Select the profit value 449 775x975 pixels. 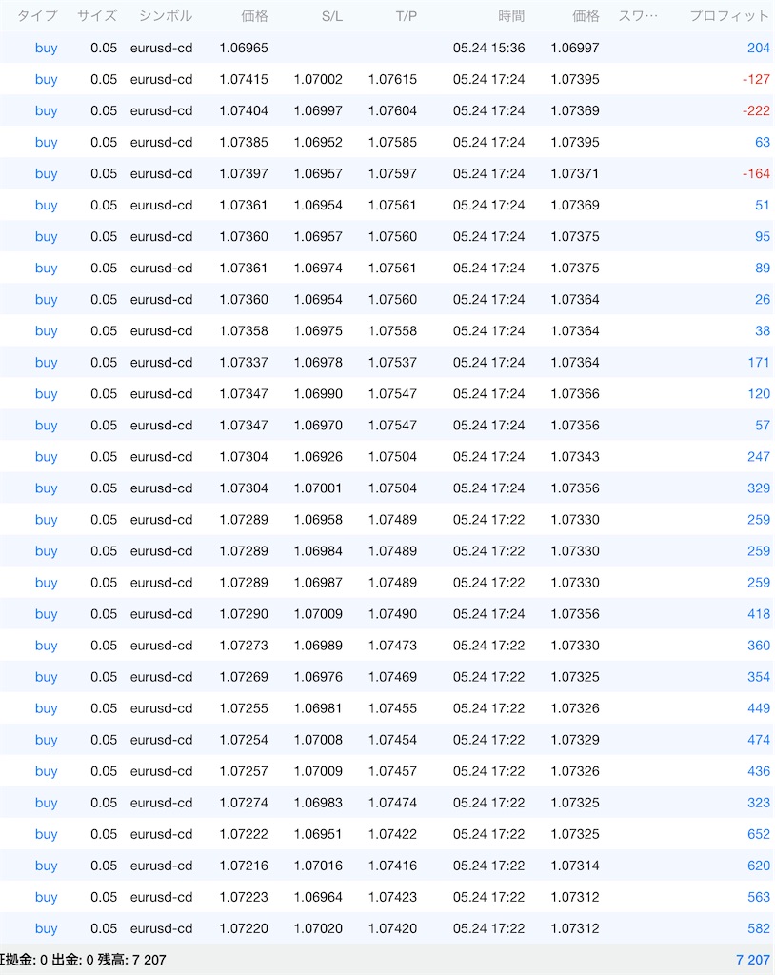[758, 708]
